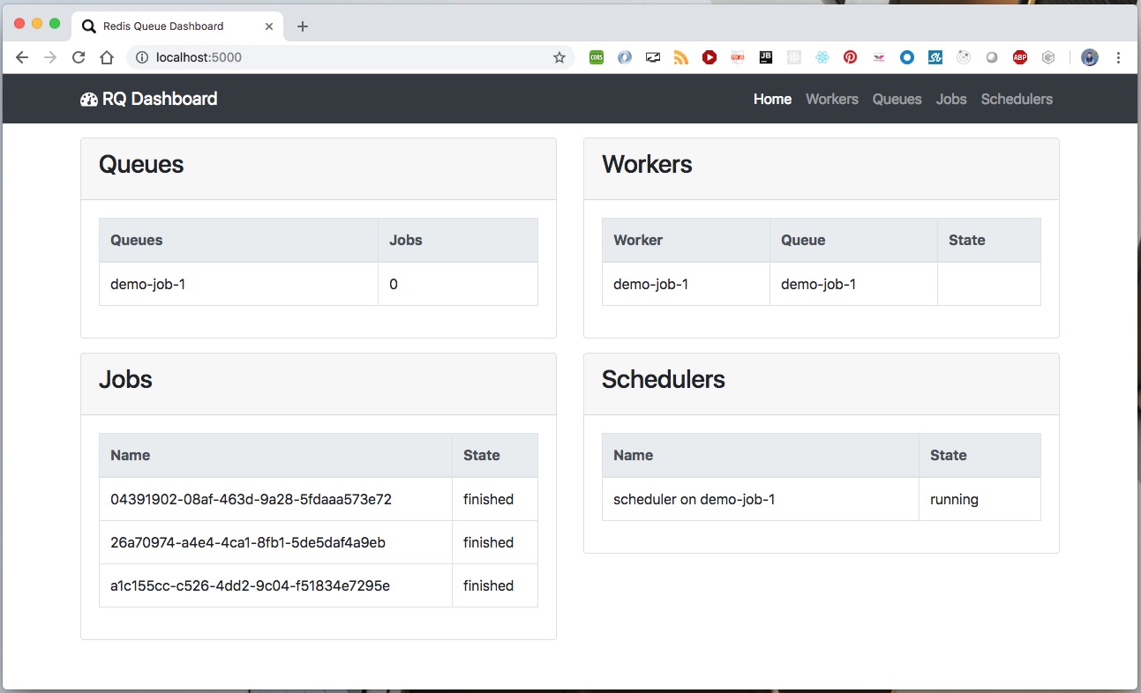Click the red play-button extension icon

pos(709,57)
